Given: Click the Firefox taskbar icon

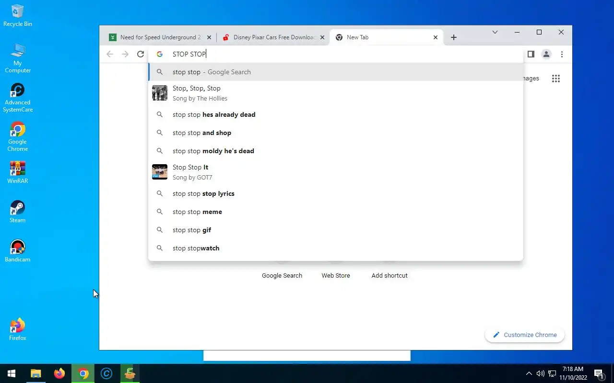Looking at the screenshot, I should (59, 373).
